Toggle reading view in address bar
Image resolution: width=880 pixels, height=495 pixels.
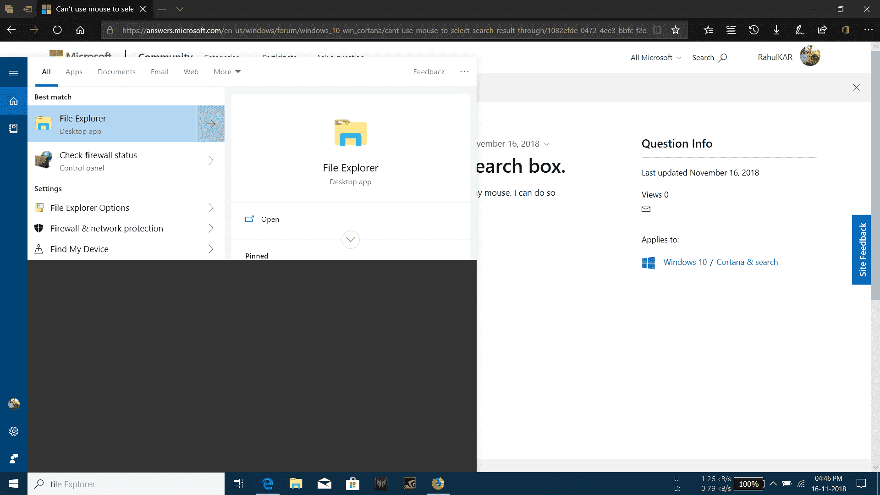657,30
